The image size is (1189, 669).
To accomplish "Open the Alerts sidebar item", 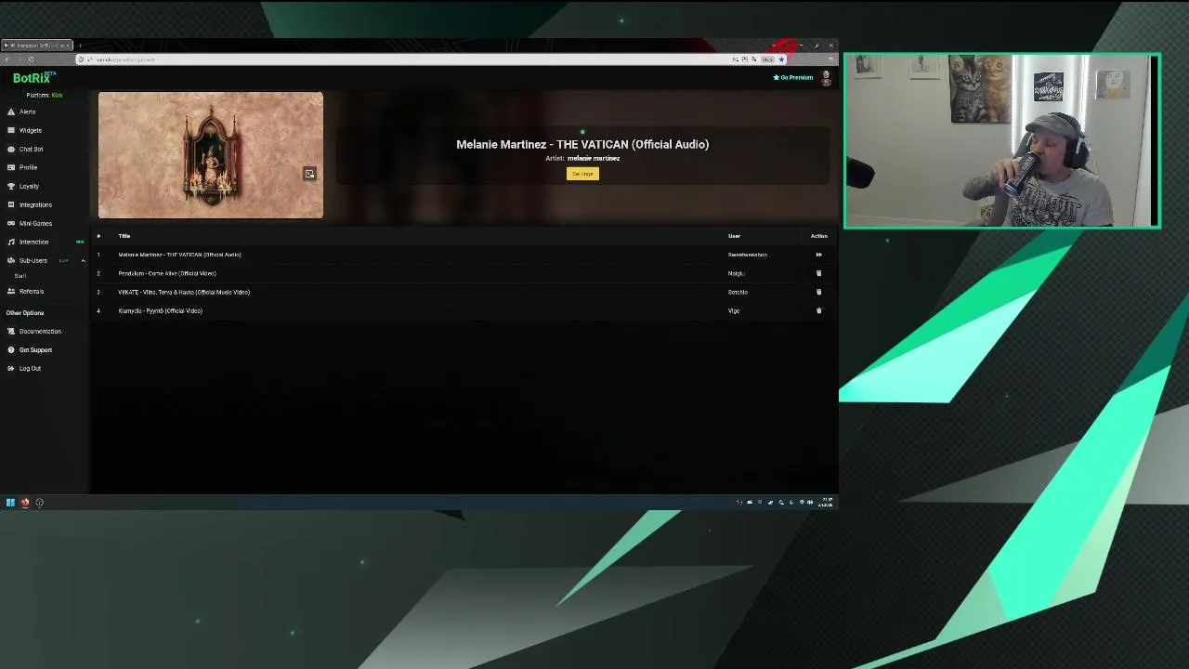I will tap(27, 111).
